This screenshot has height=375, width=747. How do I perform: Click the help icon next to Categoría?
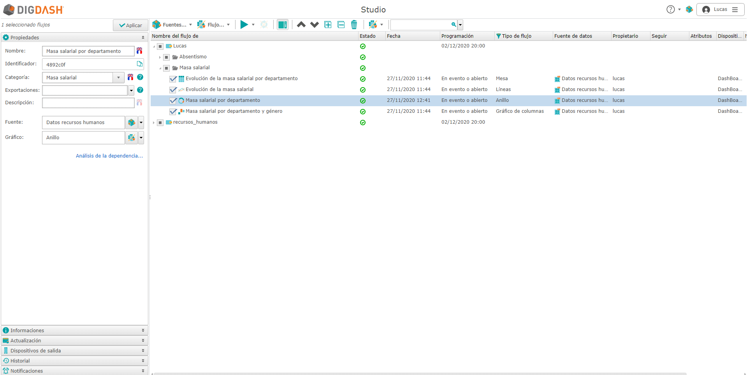(140, 77)
